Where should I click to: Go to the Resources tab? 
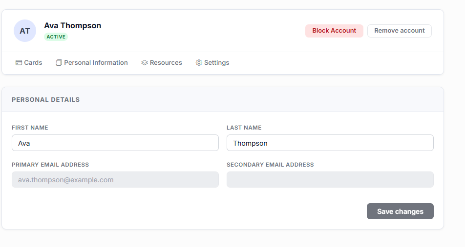tap(162, 63)
